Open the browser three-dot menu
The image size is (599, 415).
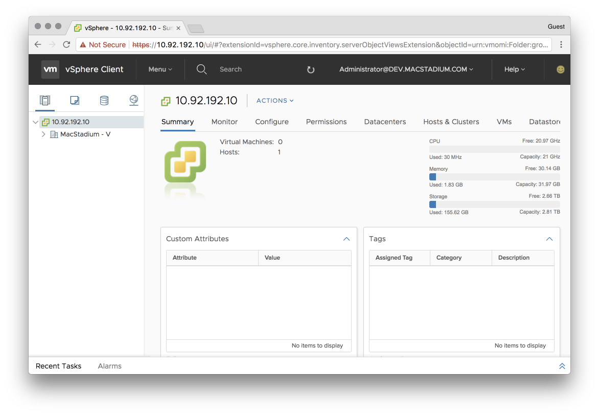[x=561, y=44]
